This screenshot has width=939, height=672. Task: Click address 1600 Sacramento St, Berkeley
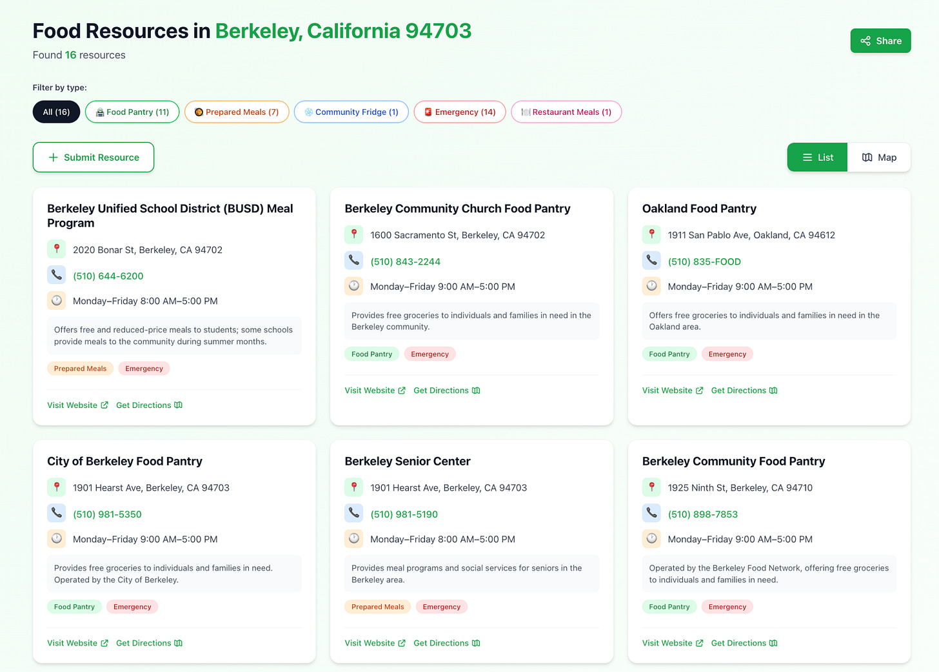pos(457,235)
